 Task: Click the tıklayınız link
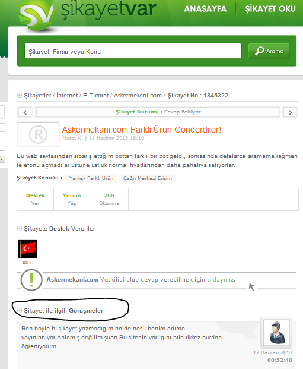(220, 280)
